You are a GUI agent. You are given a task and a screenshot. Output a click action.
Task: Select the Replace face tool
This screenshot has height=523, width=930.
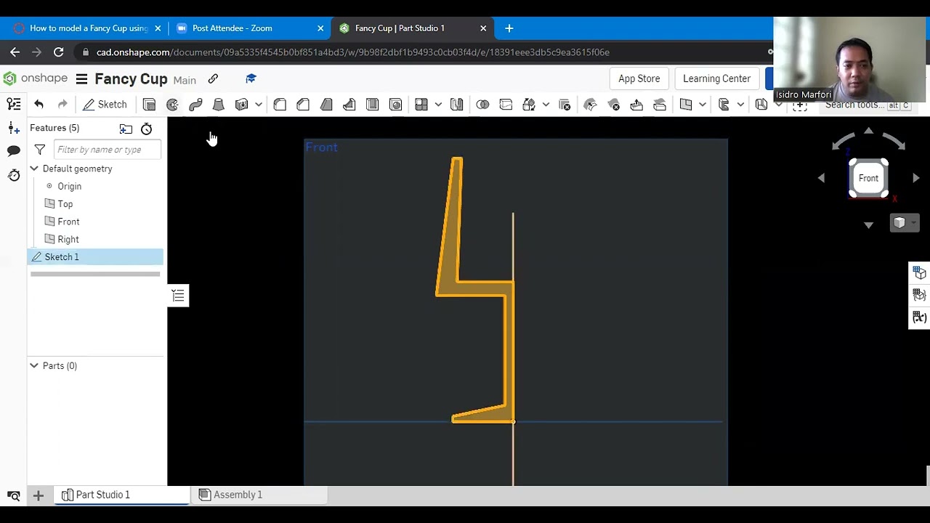point(660,105)
